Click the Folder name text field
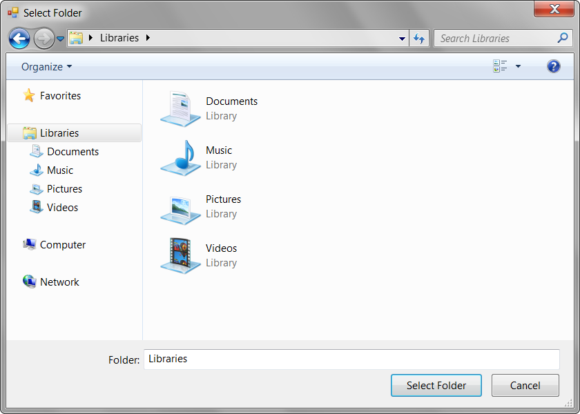This screenshot has width=580, height=414. coord(351,359)
